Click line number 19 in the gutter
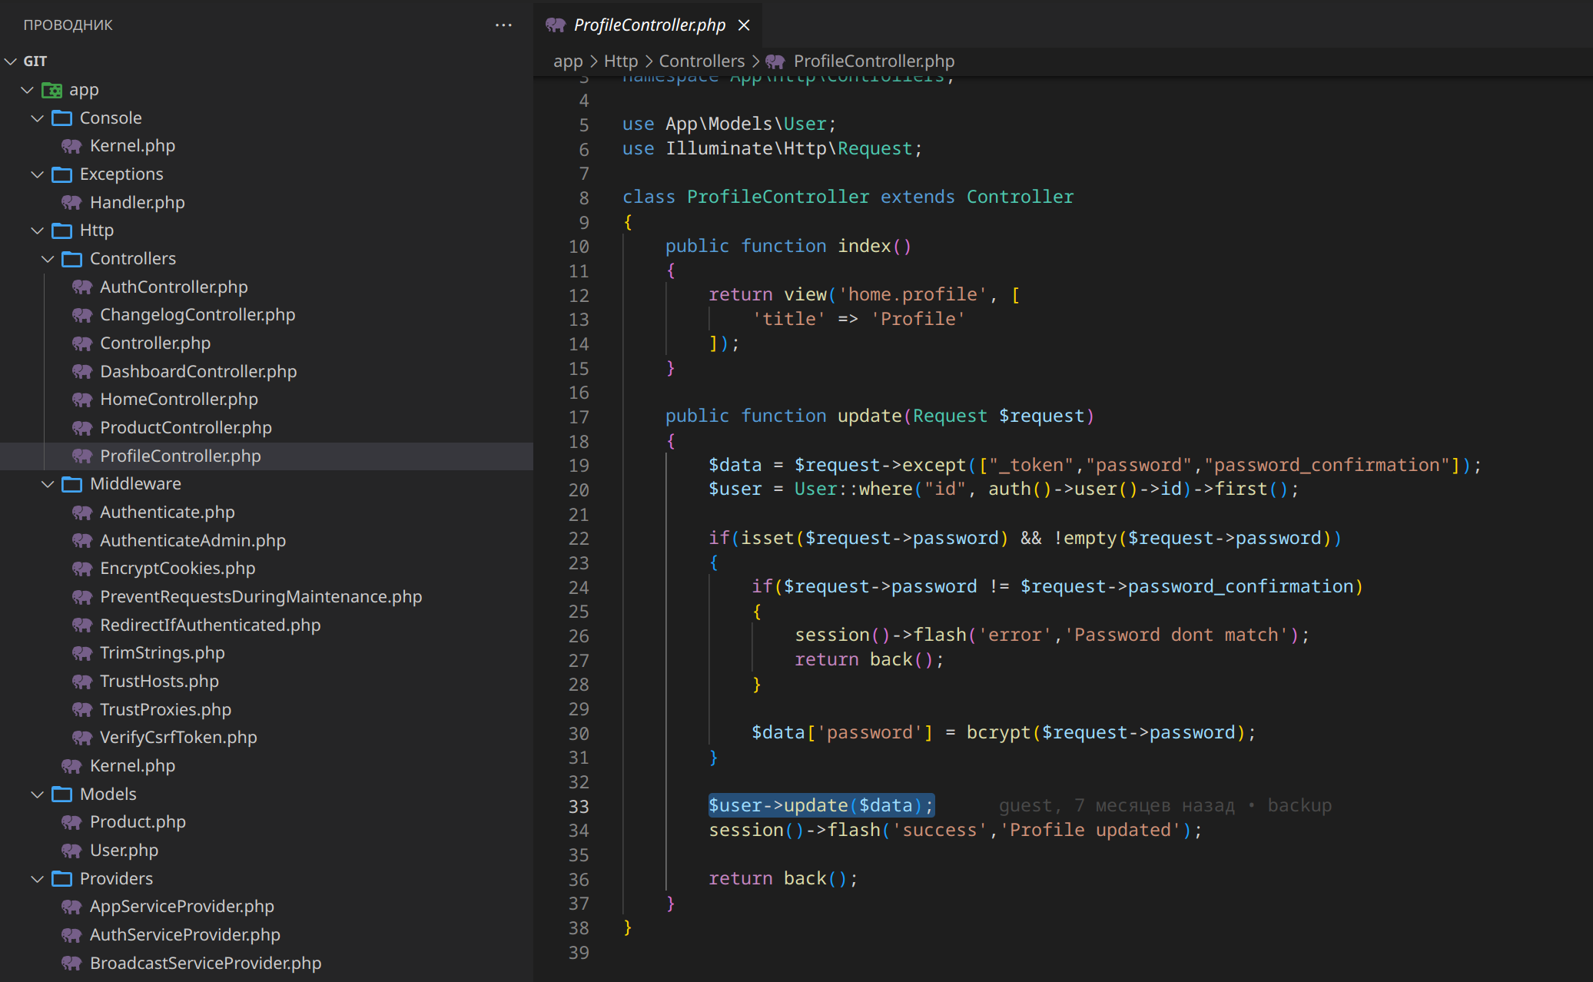Screen dimensions: 1593x982 (x=579, y=466)
